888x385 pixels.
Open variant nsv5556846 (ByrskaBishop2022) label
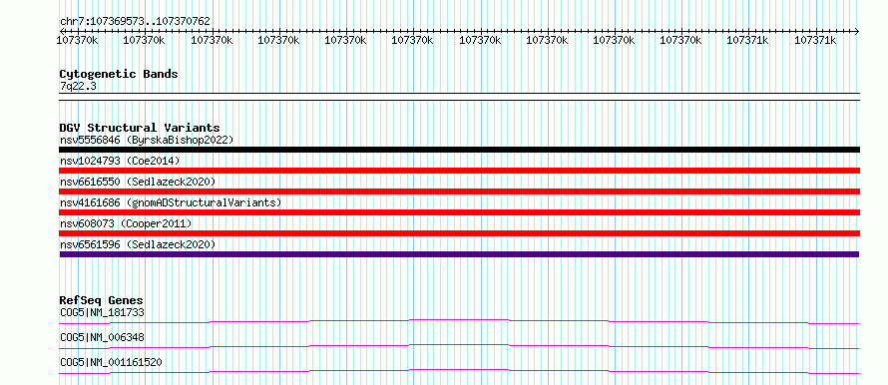(146, 140)
